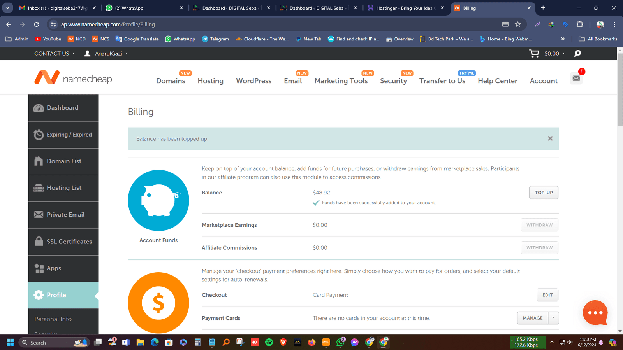Image resolution: width=623 pixels, height=350 pixels.
Task: Click the search magnifier in top bar
Action: [x=577, y=53]
